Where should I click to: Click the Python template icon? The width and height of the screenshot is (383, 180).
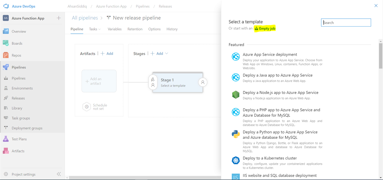point(236,134)
